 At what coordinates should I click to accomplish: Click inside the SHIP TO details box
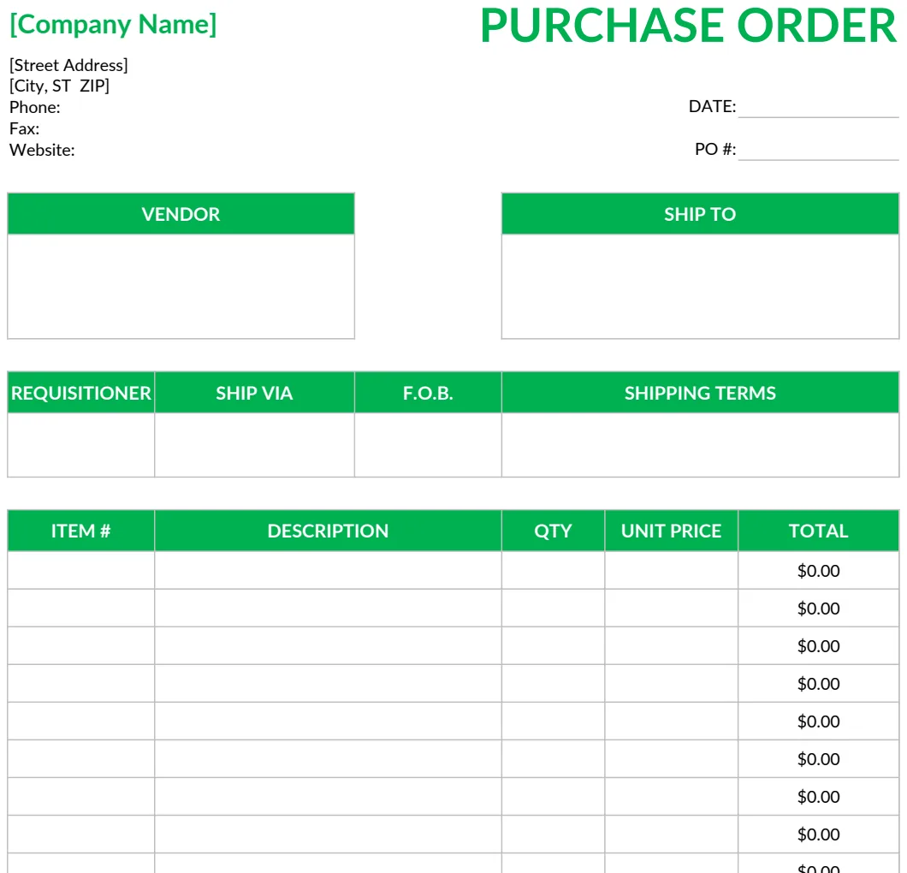[x=700, y=287]
